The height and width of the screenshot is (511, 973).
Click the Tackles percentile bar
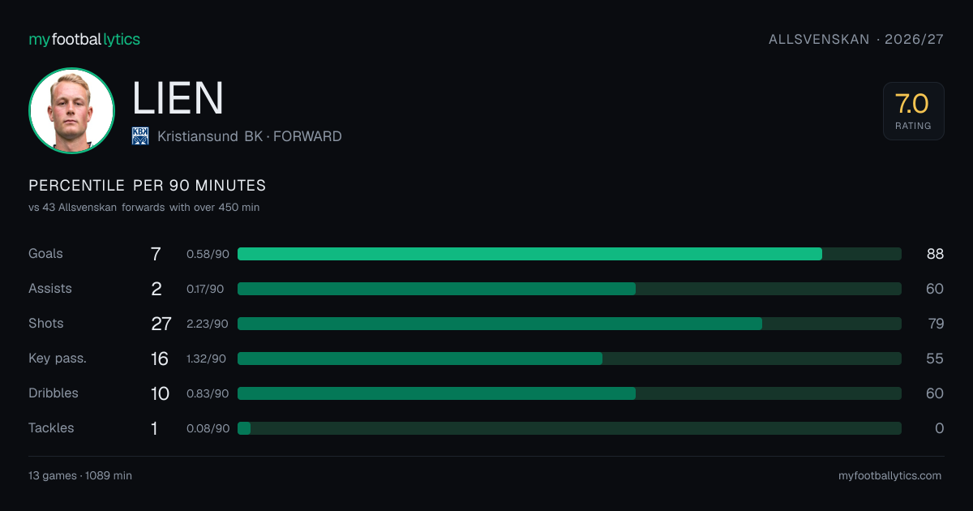(569, 428)
